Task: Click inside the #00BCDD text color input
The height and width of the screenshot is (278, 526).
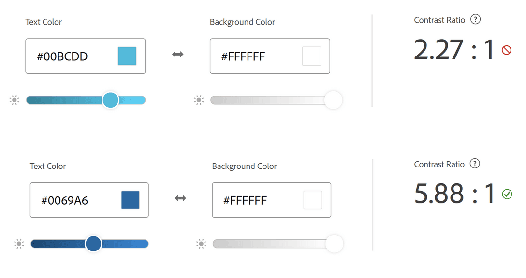Action: coord(63,56)
